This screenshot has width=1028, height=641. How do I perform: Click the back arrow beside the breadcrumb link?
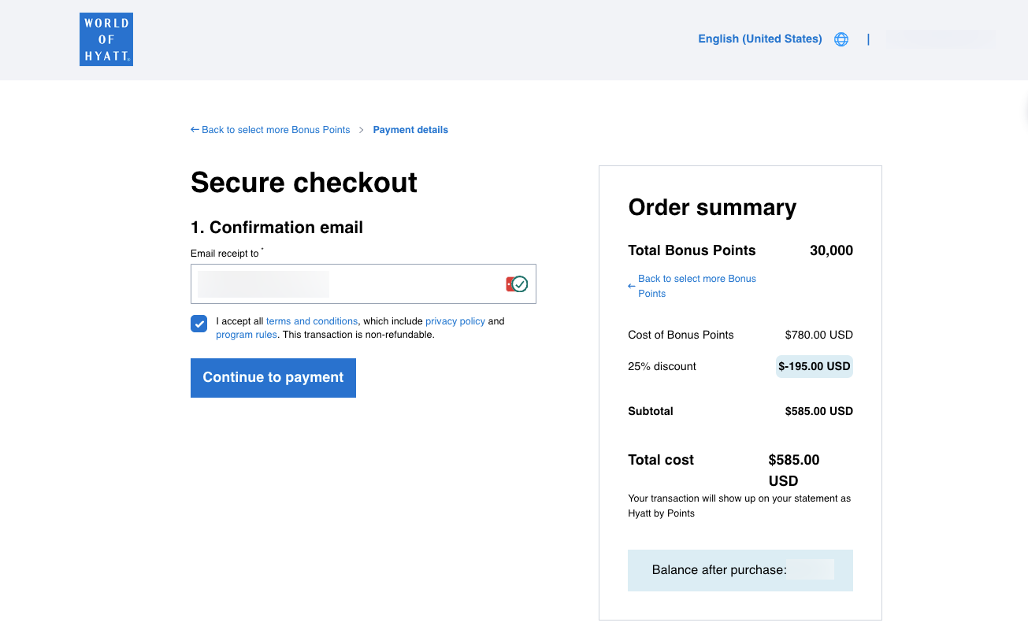(x=194, y=129)
